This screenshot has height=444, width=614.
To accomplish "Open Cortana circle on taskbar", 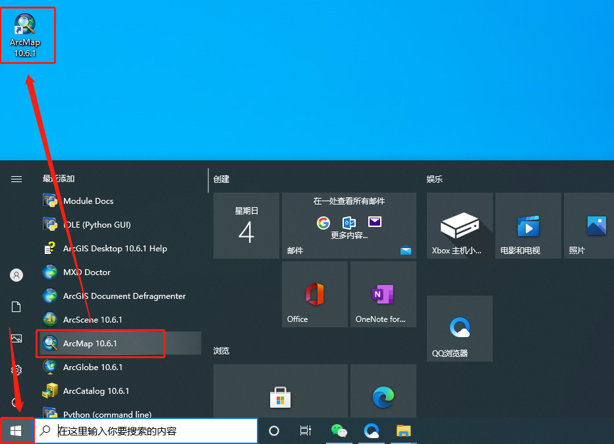I will click(274, 431).
